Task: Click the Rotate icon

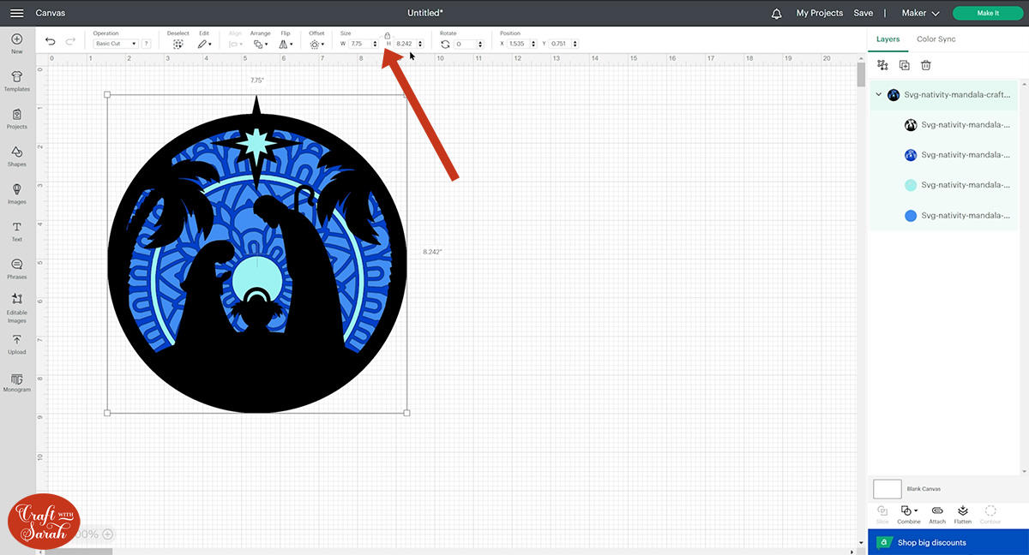Action: (x=445, y=44)
